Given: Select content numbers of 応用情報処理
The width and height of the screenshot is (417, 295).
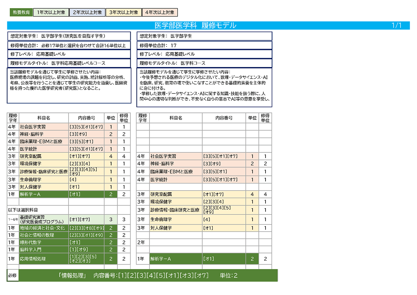Looking at the screenshot, I should coord(87,259).
